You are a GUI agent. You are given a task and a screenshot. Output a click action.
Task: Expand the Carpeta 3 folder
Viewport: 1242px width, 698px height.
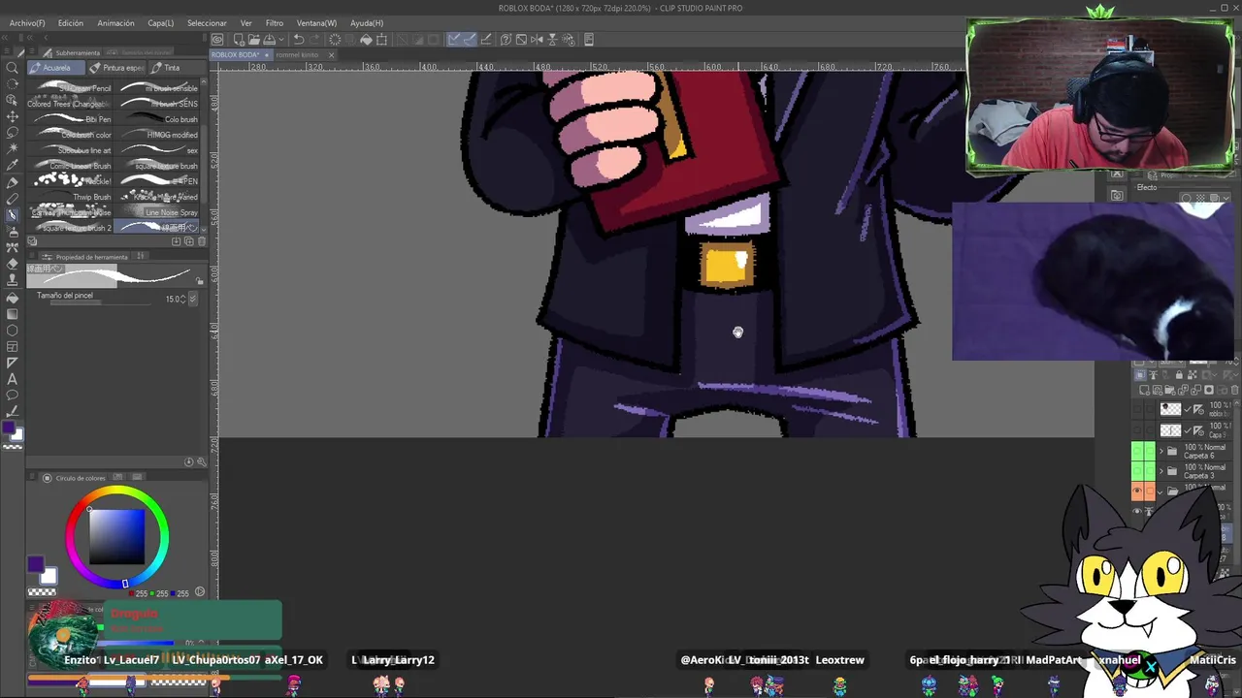pos(1160,471)
